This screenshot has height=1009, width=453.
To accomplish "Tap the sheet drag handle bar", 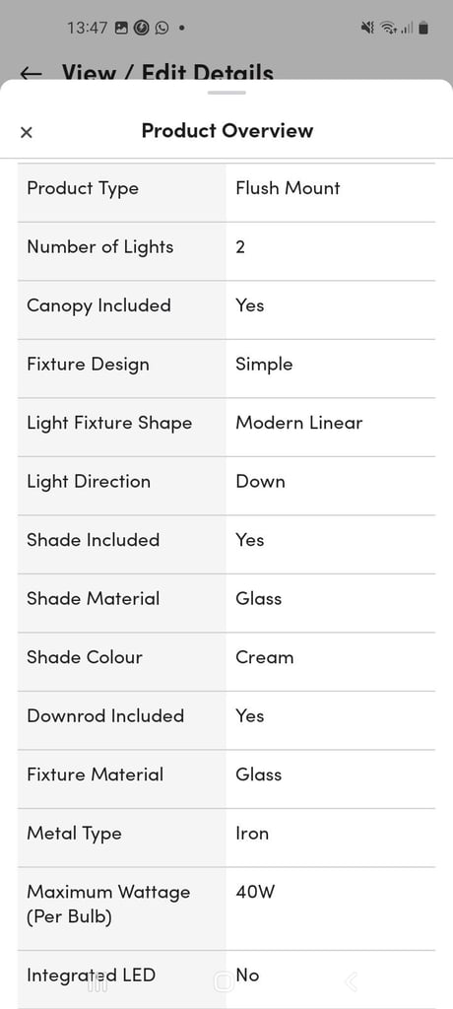I will click(x=226, y=93).
